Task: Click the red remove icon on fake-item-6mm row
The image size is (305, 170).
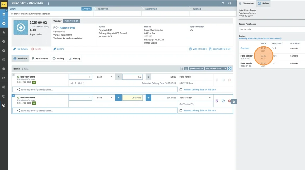Action: tap(229, 101)
